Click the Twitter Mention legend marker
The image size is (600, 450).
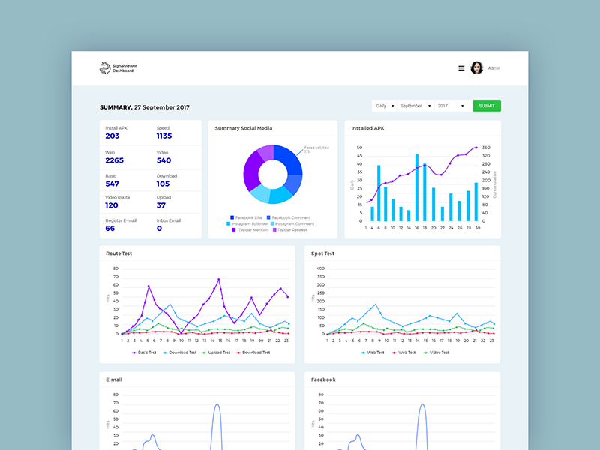(235, 229)
